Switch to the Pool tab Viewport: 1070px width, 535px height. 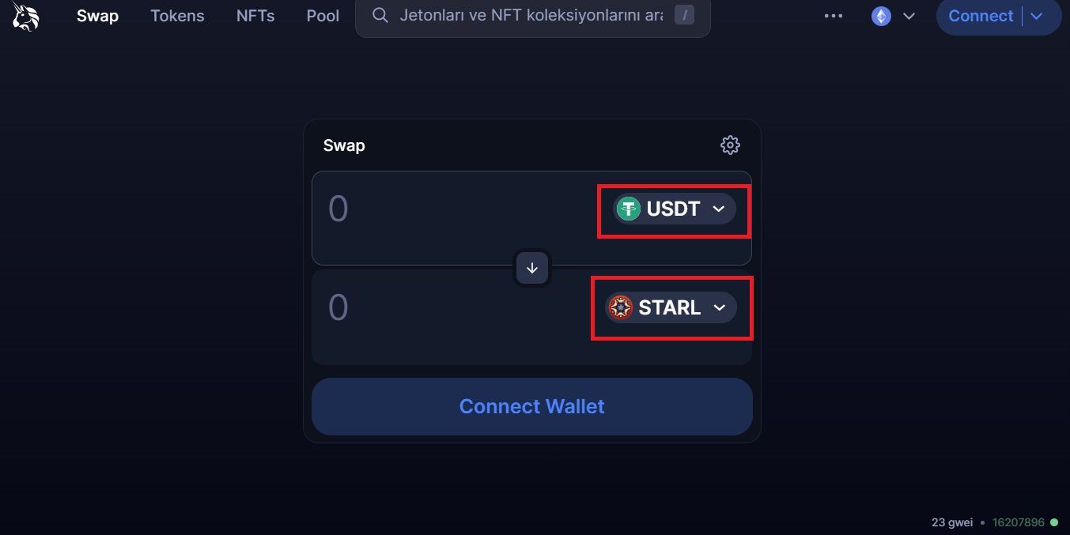click(323, 16)
